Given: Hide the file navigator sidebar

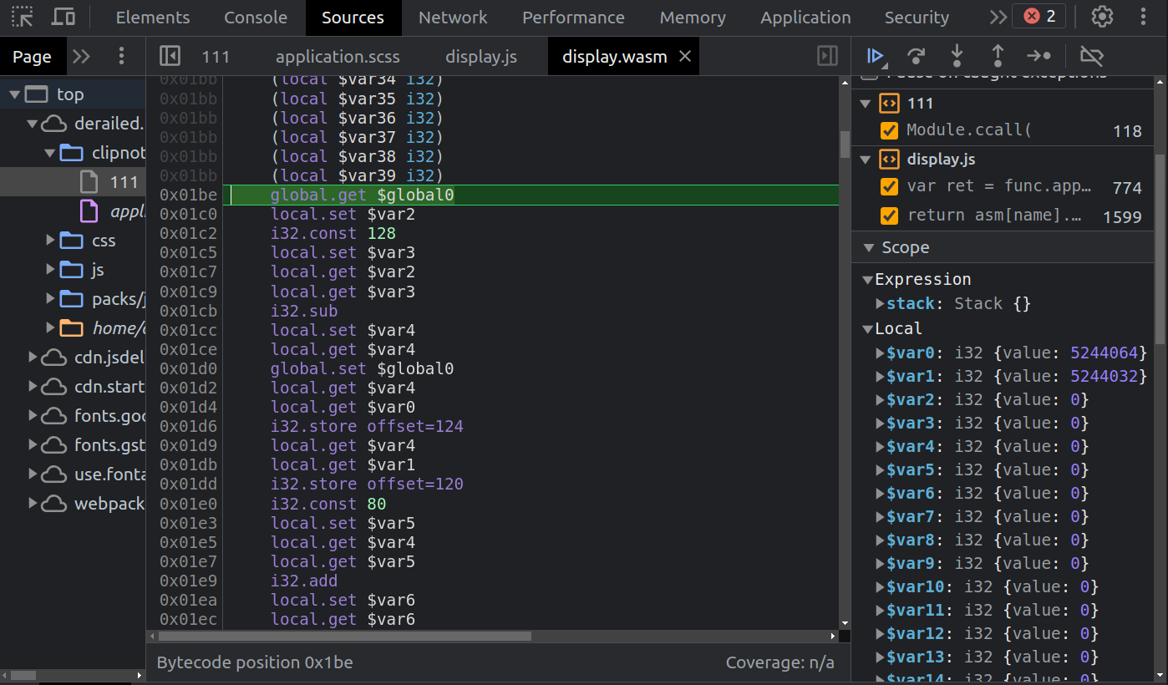Looking at the screenshot, I should point(170,57).
